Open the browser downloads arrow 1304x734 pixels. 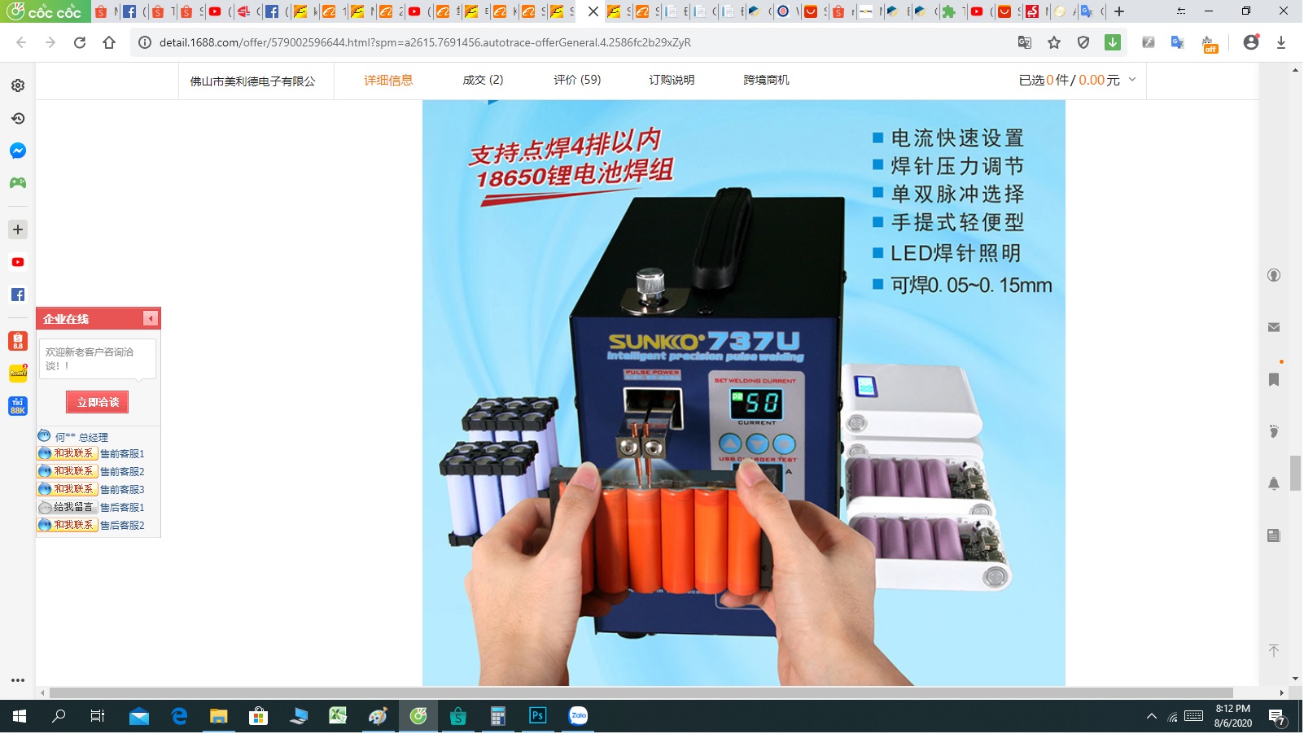(1281, 42)
